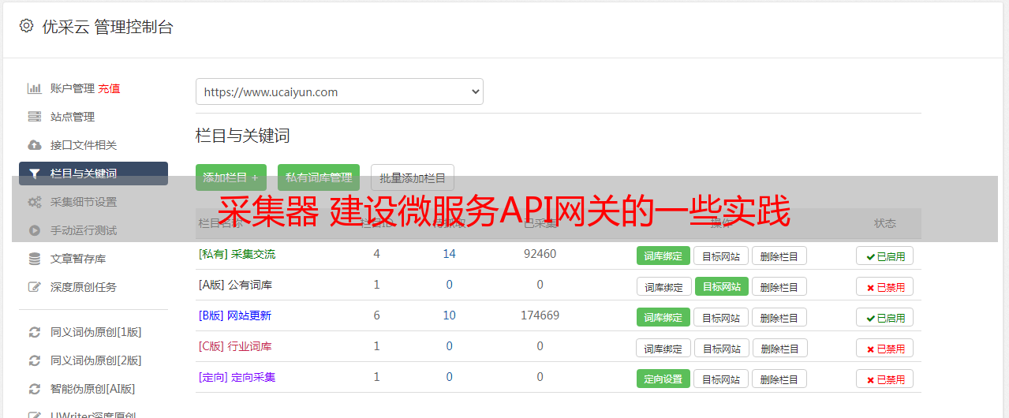
Task: Click the 优采云 管理控制台 title
Action: [x=107, y=27]
